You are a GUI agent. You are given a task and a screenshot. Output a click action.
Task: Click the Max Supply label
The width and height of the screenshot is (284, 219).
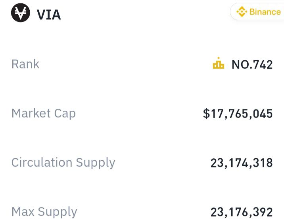(44, 212)
